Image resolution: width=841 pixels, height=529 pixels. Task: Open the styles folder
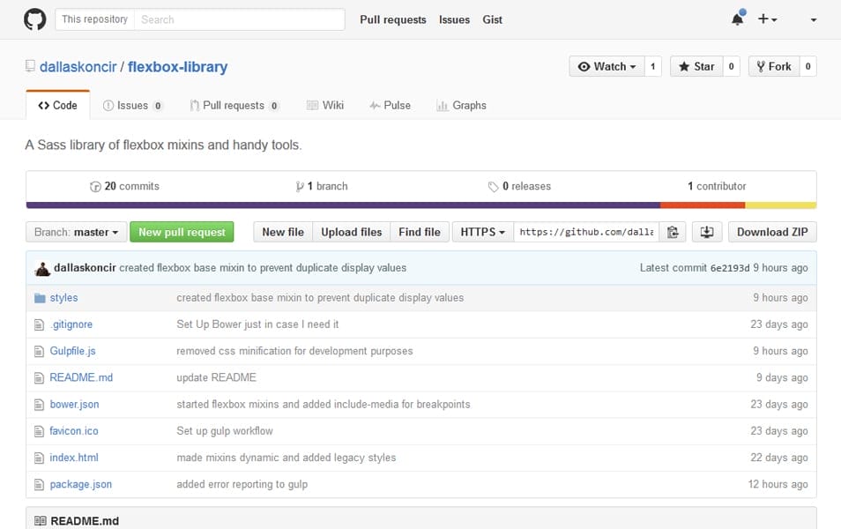pos(63,298)
